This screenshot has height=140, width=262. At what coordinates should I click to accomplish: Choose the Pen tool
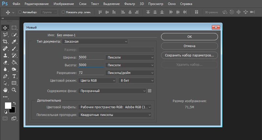[5, 76]
